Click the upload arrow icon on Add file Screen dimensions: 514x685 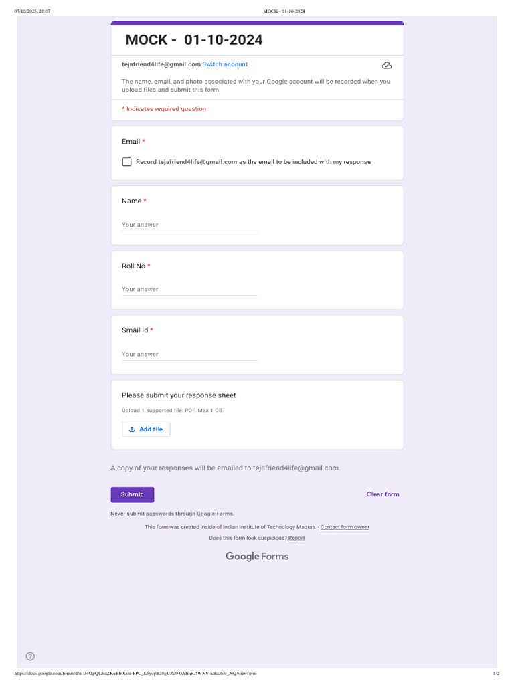pyautogui.click(x=132, y=429)
